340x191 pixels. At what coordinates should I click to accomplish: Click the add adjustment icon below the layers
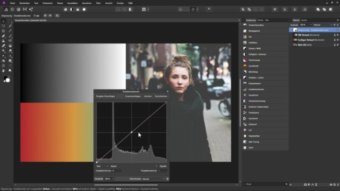(309, 185)
